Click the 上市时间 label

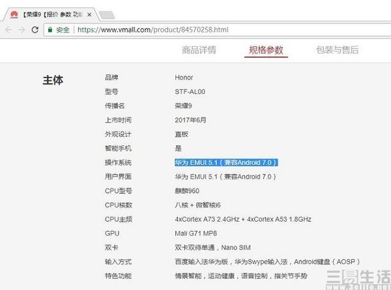(118, 120)
